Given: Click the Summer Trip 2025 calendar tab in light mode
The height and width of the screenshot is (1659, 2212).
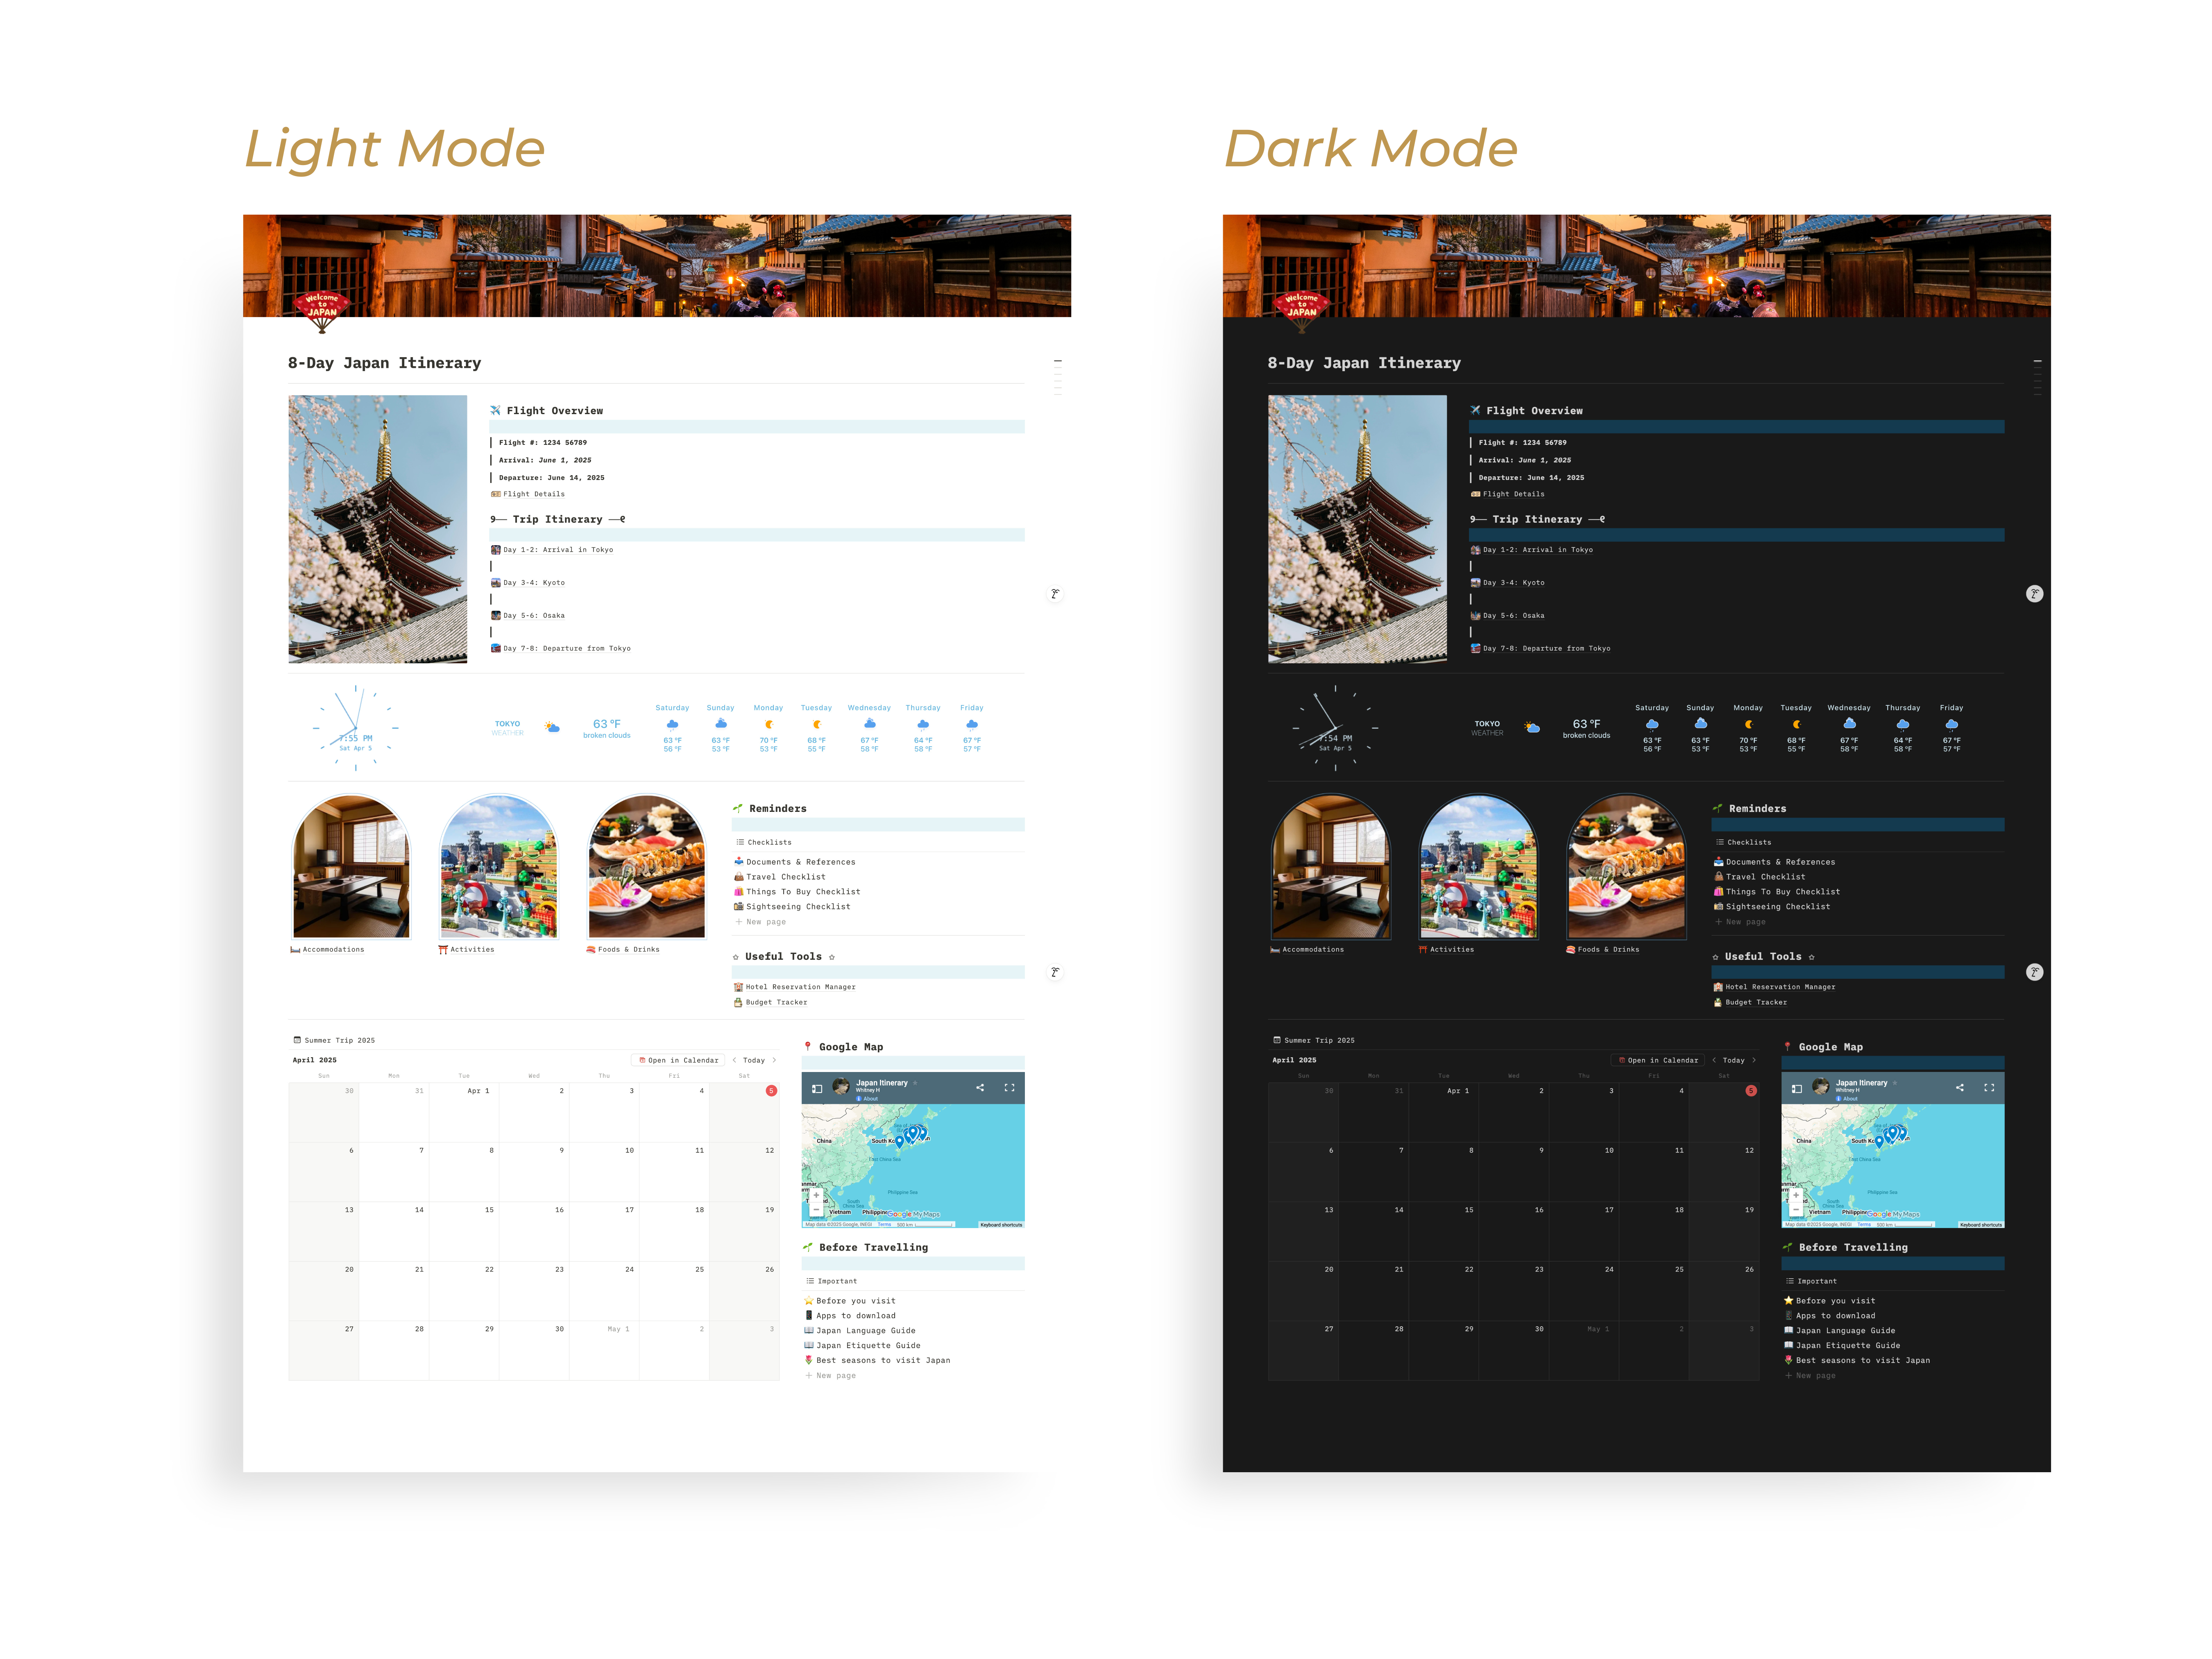Looking at the screenshot, I should point(335,1040).
